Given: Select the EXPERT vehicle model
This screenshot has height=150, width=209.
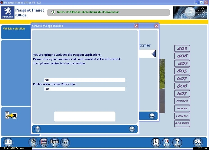Looking at the screenshot, I should [x=182, y=116].
